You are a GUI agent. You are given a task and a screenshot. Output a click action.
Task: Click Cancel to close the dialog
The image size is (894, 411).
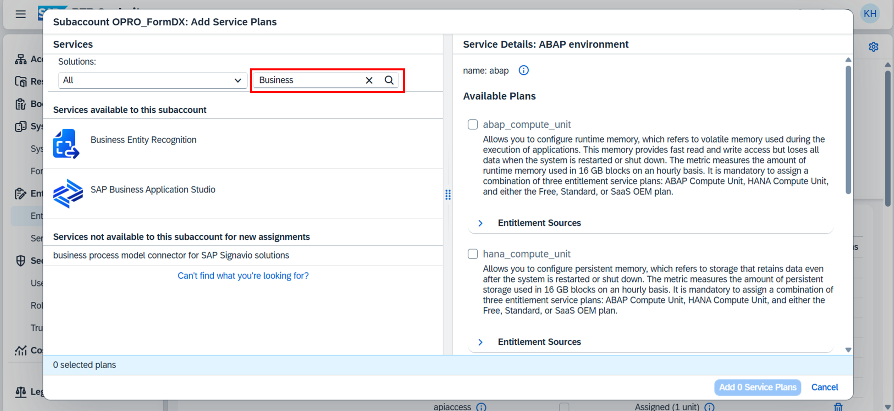pyautogui.click(x=824, y=387)
